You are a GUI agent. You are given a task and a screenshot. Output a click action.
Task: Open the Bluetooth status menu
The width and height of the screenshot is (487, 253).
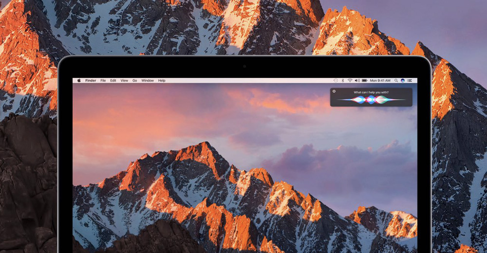point(343,80)
